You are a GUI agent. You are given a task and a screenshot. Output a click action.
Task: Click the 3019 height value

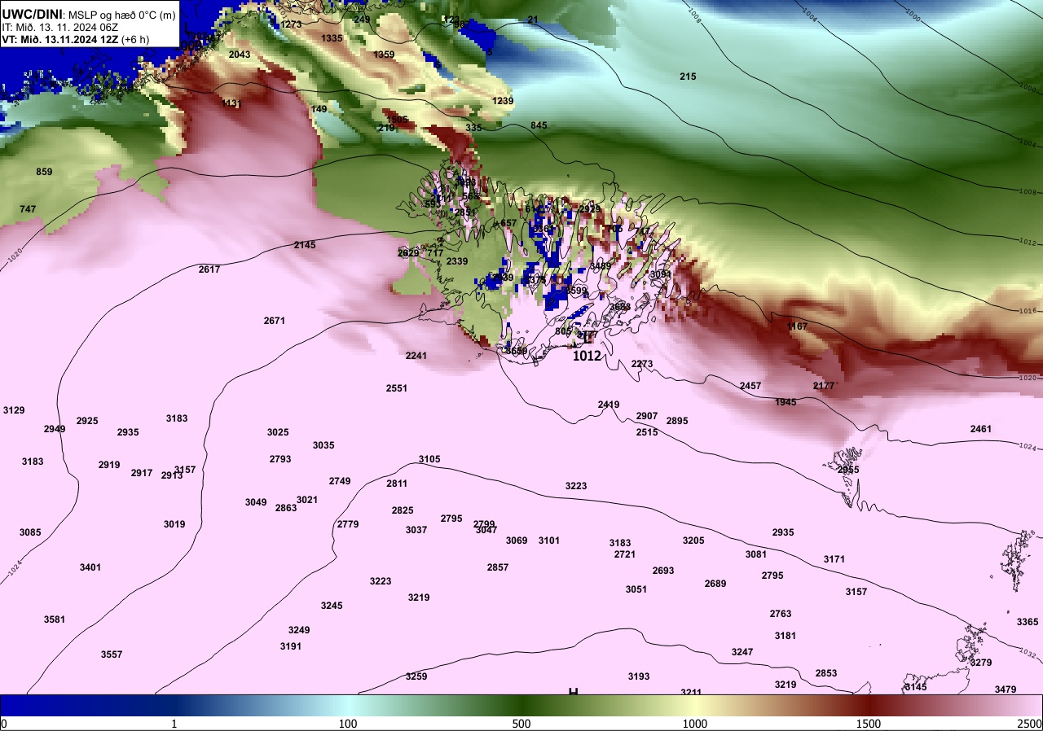[174, 524]
